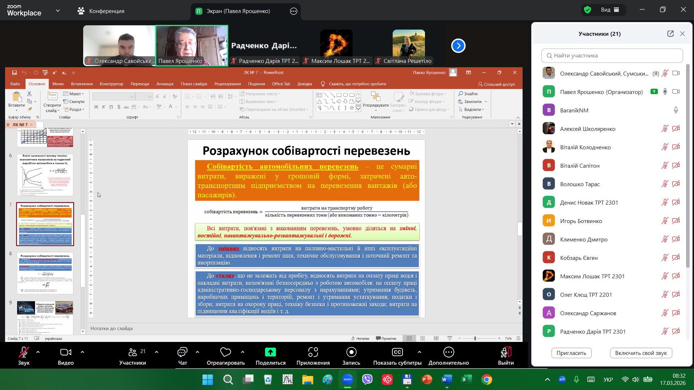Click the Find participant search field

click(612, 56)
